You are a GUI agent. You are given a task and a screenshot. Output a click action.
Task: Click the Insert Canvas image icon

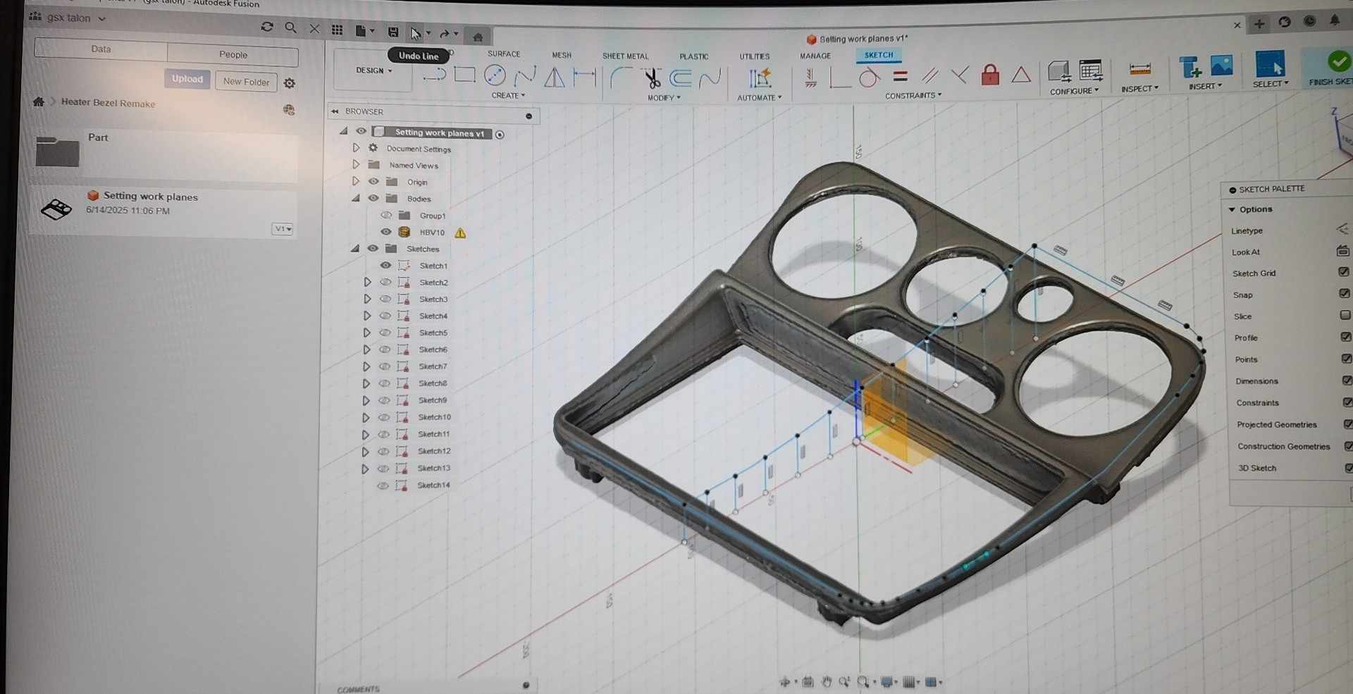(x=1221, y=65)
